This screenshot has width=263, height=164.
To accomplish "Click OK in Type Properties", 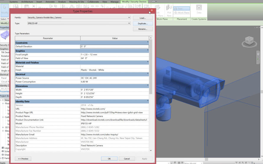I will pos(109,159).
